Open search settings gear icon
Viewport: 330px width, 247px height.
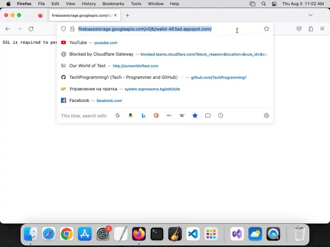(x=267, y=115)
